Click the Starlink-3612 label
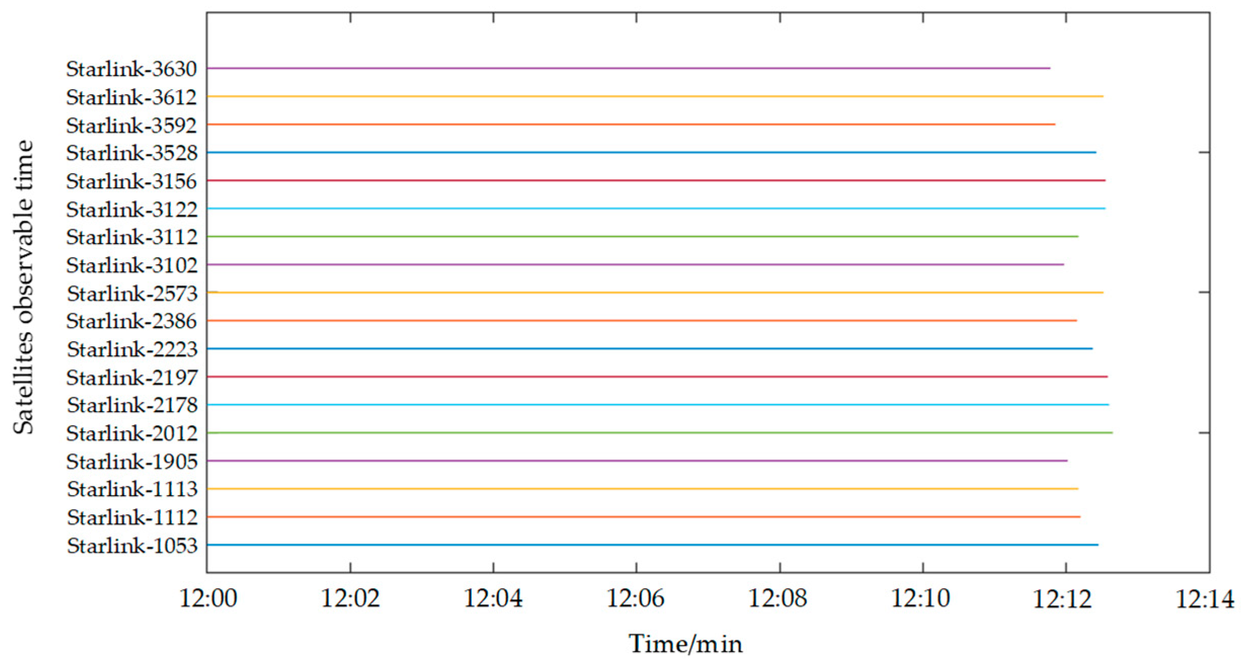The height and width of the screenshot is (659, 1241). pos(131,97)
